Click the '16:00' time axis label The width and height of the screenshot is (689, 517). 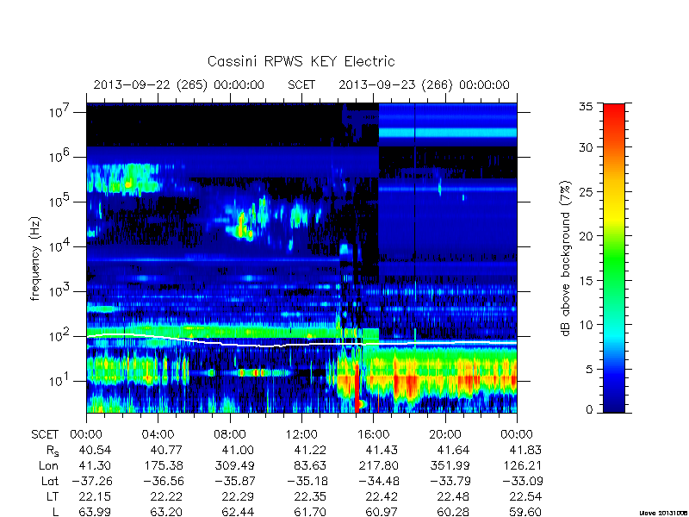pos(373,435)
